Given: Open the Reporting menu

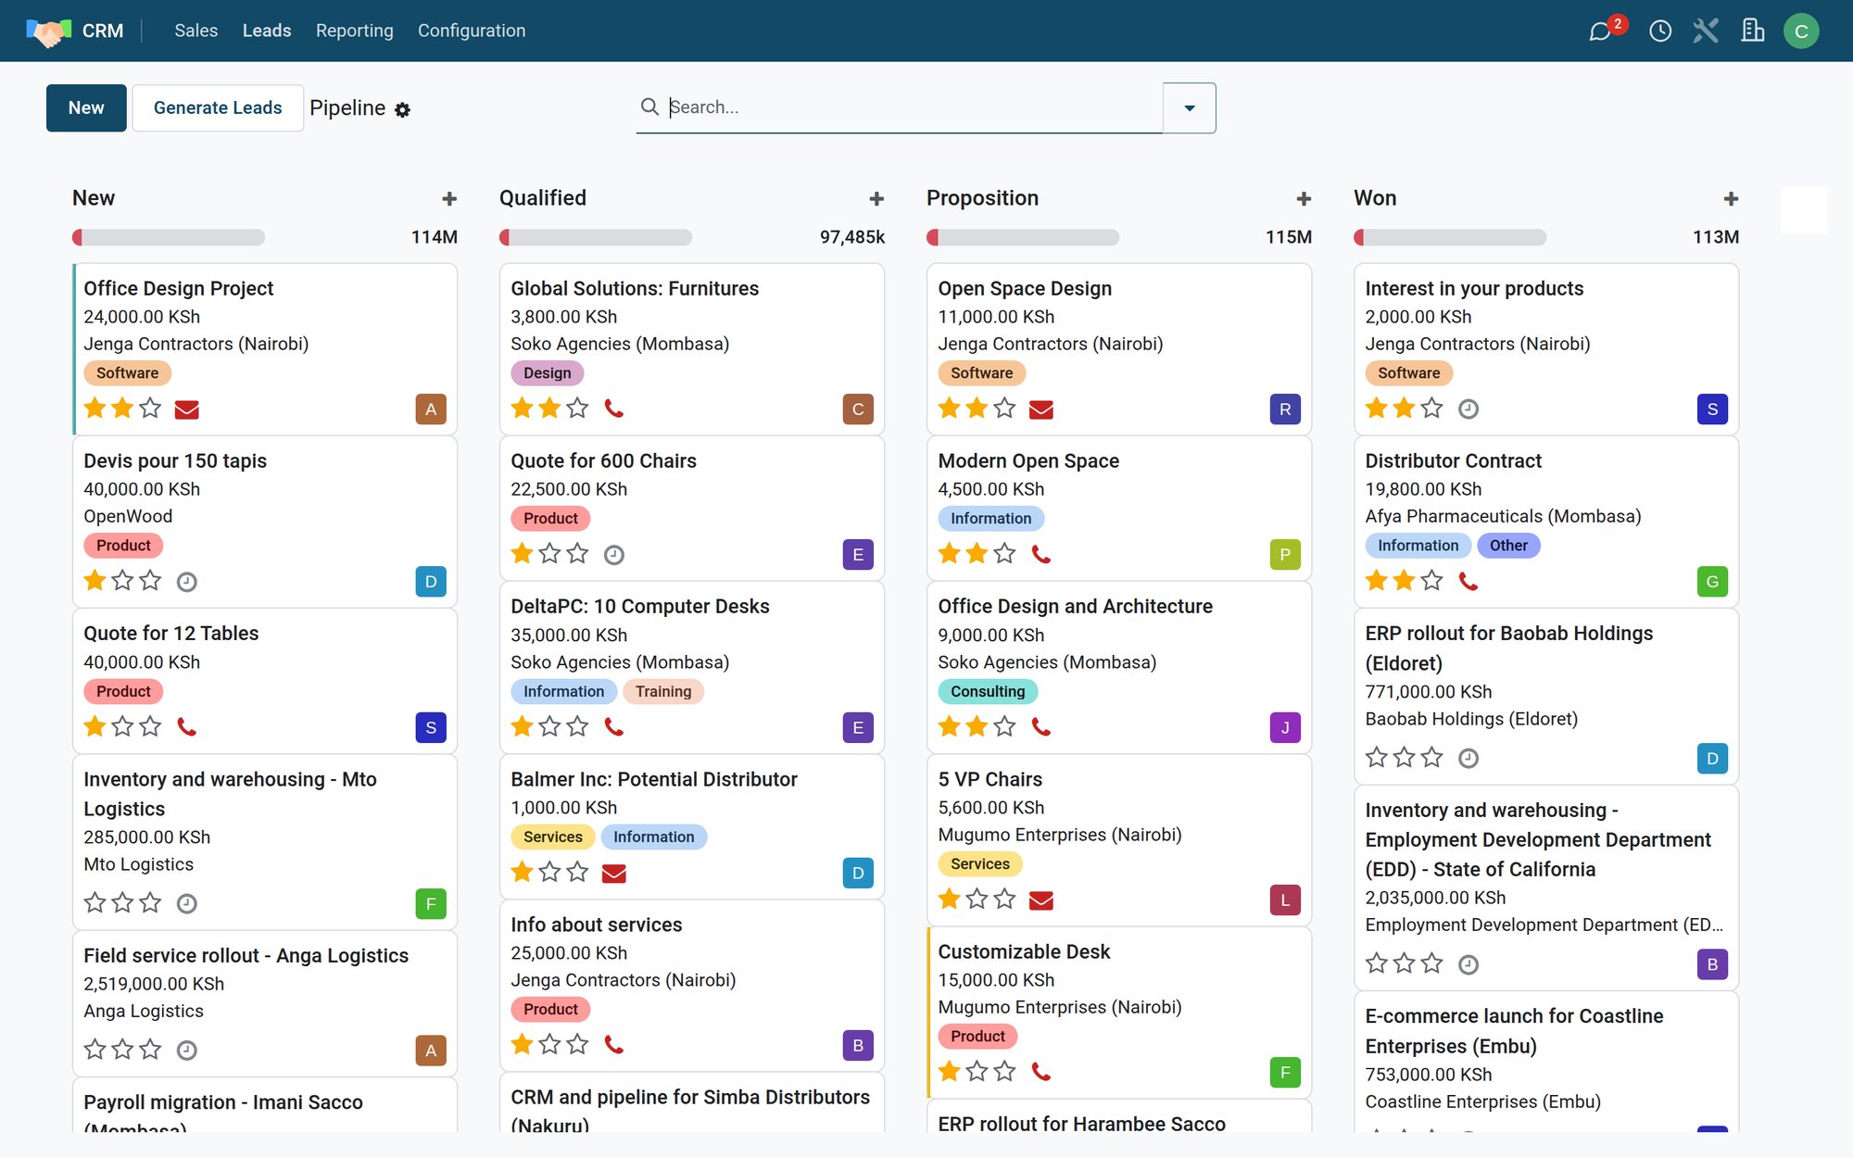Looking at the screenshot, I should point(355,31).
